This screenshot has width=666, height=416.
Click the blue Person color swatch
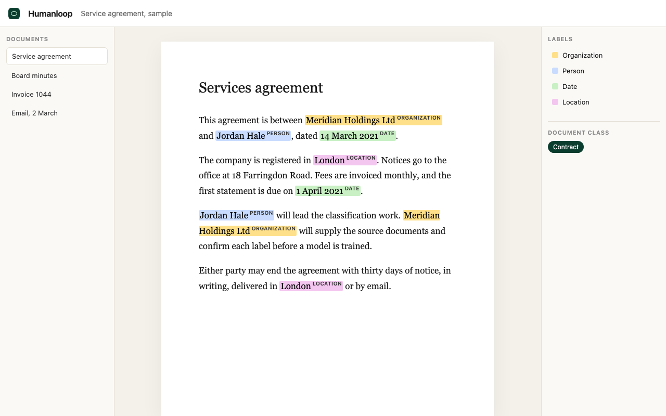pyautogui.click(x=555, y=71)
